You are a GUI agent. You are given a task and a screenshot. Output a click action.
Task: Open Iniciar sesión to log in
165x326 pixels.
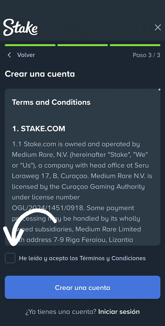(x=119, y=311)
